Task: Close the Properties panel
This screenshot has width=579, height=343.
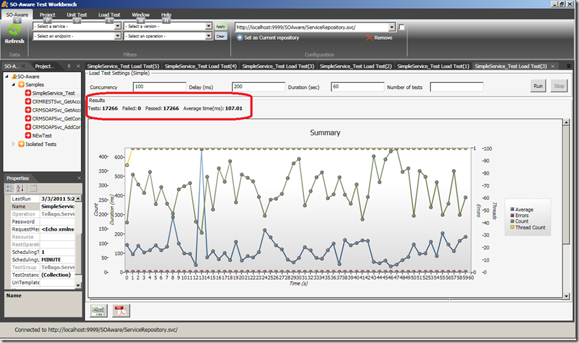Action: pyautogui.click(x=79, y=178)
